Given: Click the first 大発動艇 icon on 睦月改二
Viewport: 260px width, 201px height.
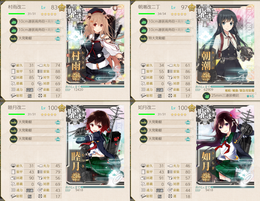Looking at the screenshot, I should [14, 122].
